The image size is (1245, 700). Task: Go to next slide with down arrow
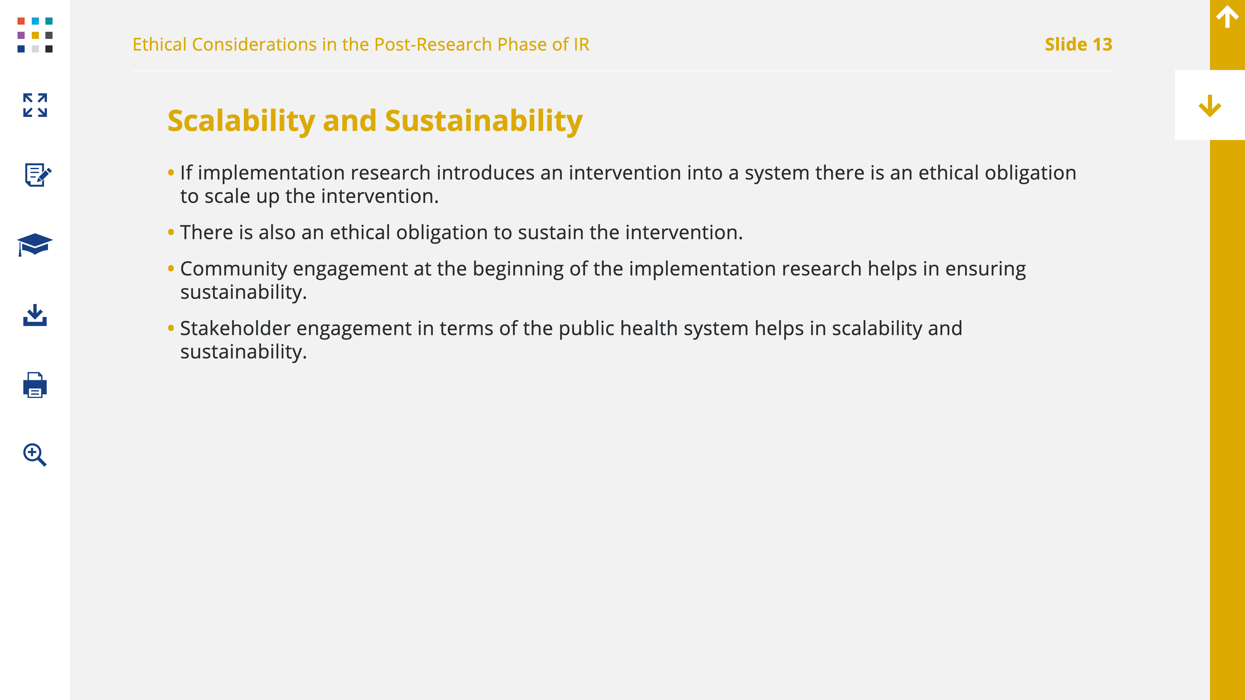[x=1210, y=105]
